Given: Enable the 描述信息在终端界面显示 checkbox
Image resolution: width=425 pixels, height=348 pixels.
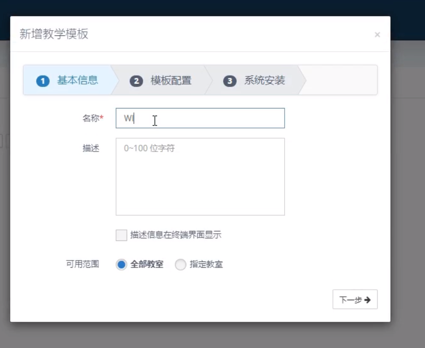Looking at the screenshot, I should click(x=121, y=235).
